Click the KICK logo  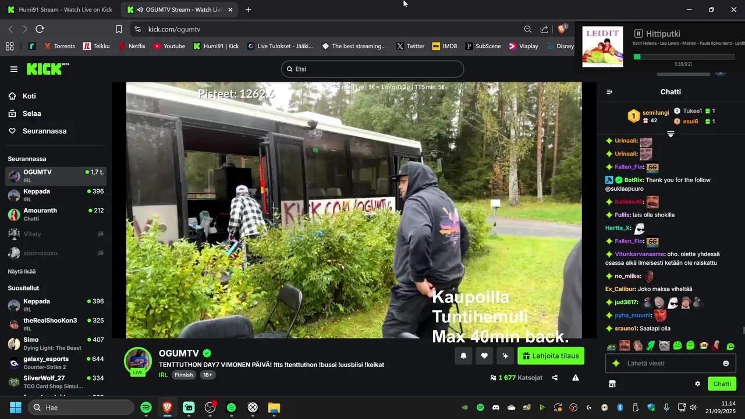click(48, 69)
